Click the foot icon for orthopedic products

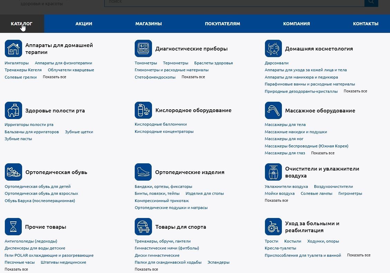143,172
